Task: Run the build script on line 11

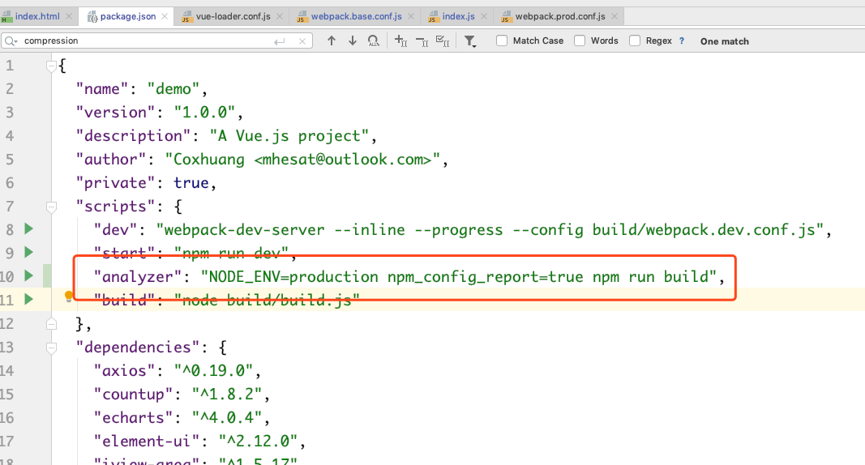Action: point(28,299)
